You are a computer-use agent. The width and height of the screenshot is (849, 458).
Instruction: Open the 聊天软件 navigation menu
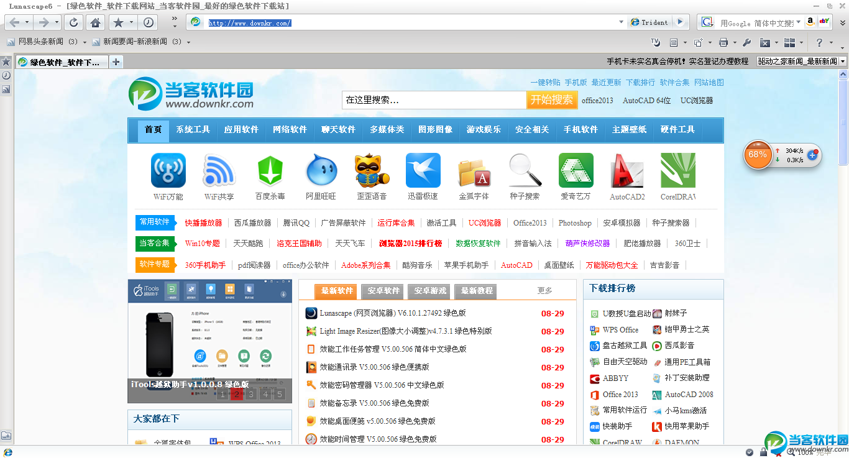click(338, 130)
